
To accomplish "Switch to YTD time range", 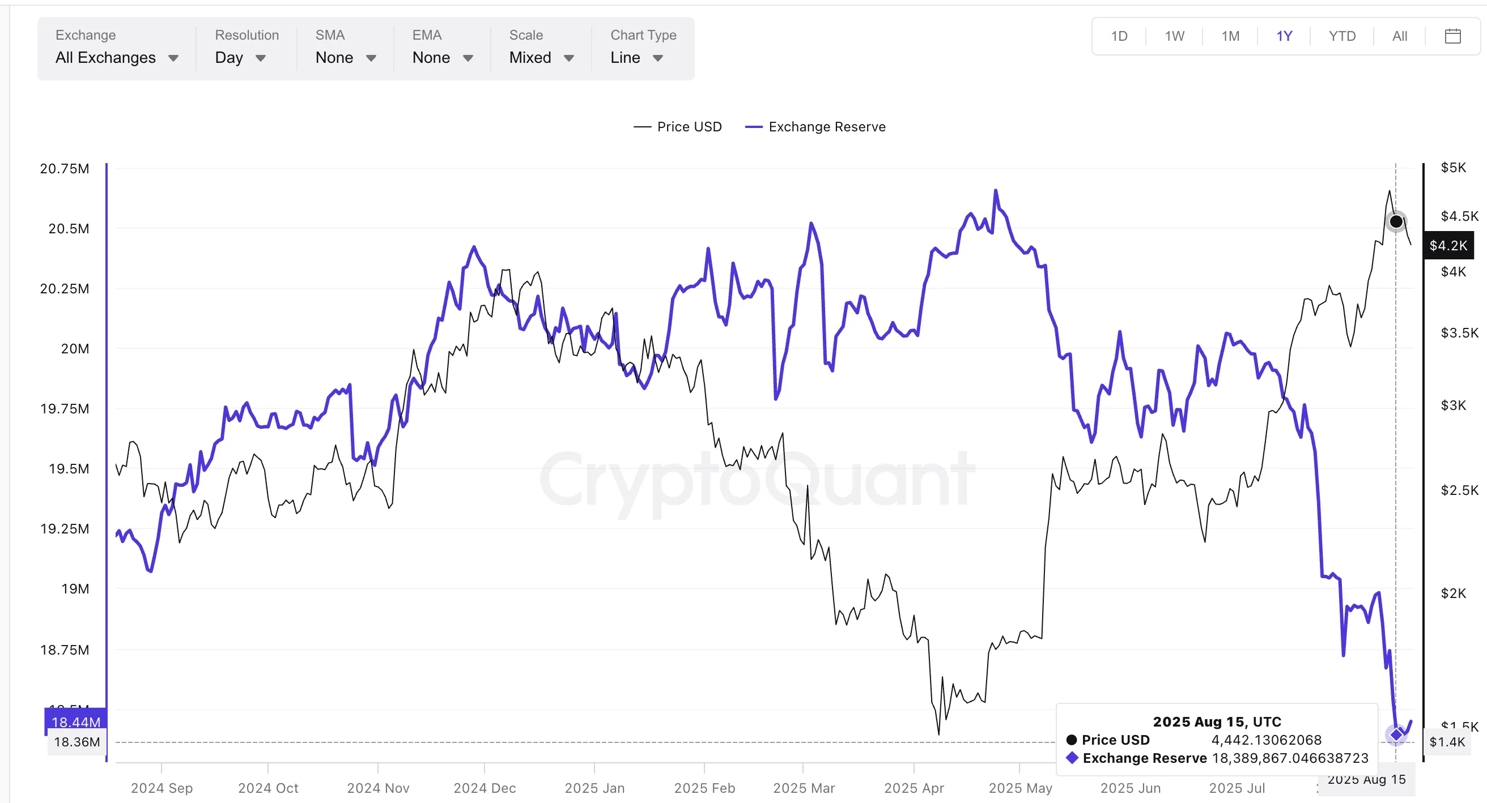I will click(1341, 36).
